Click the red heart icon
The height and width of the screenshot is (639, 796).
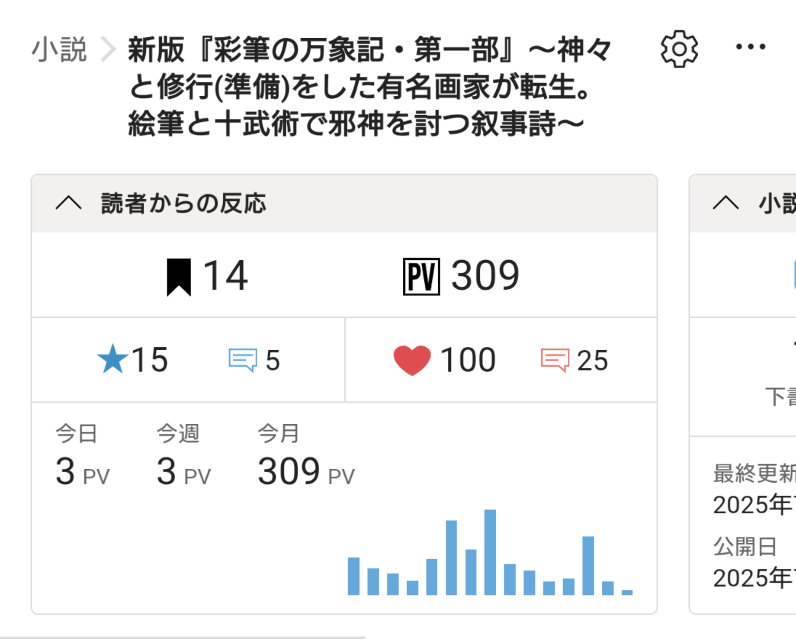click(412, 360)
